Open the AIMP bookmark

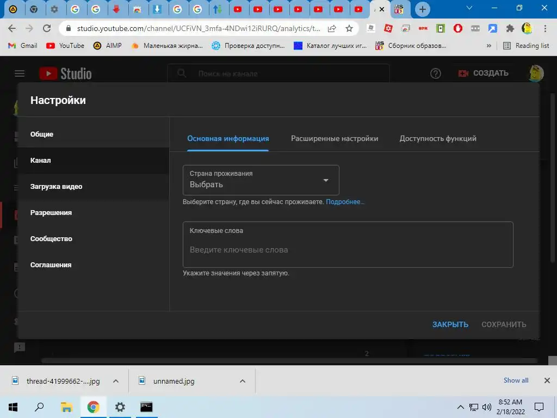point(107,46)
